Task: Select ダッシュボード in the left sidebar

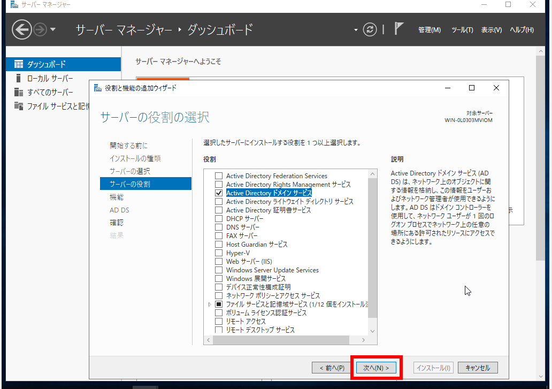Action: (63, 64)
